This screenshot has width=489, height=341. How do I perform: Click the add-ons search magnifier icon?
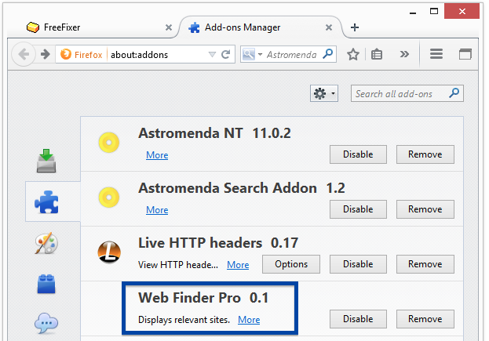tap(454, 93)
